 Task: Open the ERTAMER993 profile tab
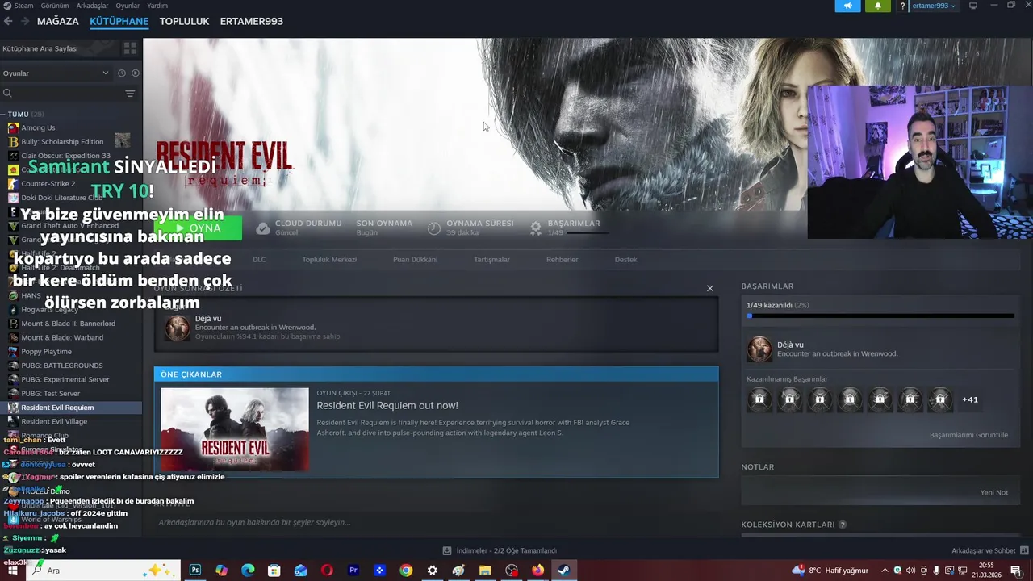[x=251, y=21]
